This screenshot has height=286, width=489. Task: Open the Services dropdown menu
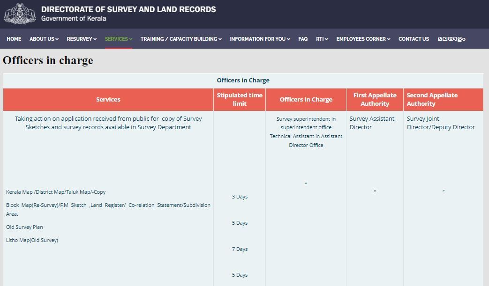coord(118,39)
